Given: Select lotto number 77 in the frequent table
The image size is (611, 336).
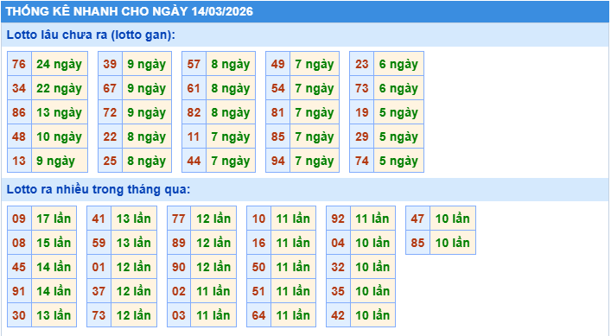Looking at the screenshot, I should tap(179, 219).
